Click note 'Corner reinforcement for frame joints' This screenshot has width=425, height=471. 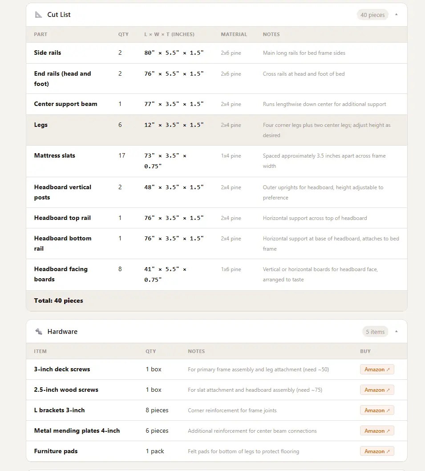(232, 410)
